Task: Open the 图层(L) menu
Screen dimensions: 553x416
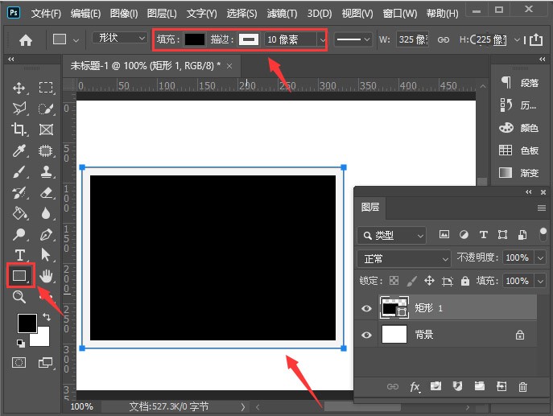Action: coord(163,14)
